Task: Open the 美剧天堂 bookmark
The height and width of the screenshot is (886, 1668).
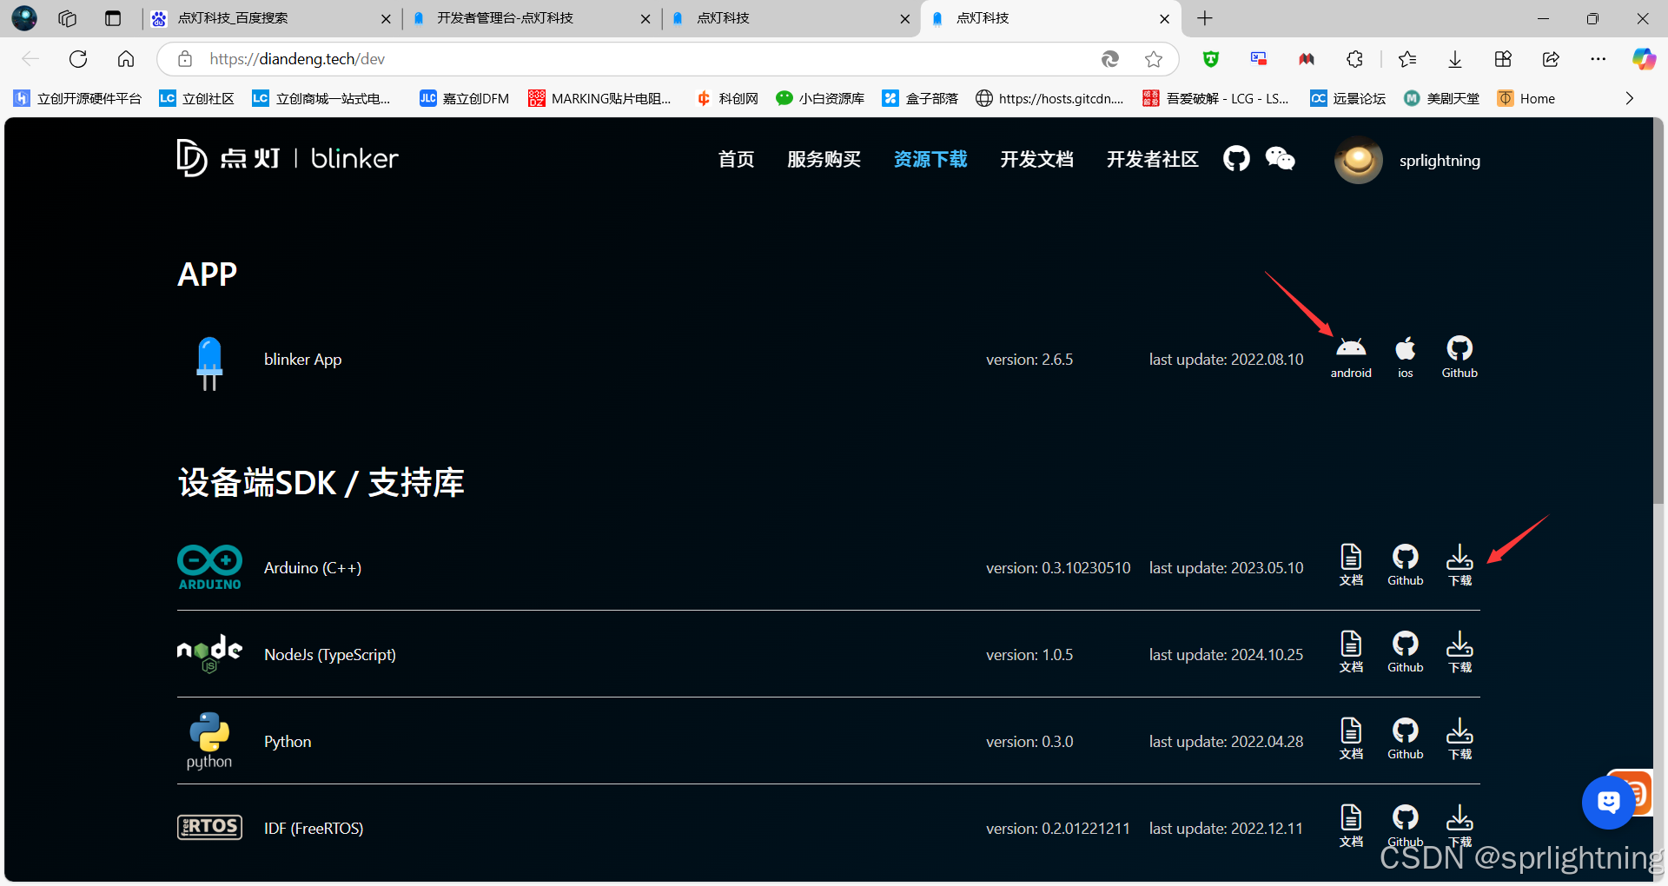Action: (1441, 98)
